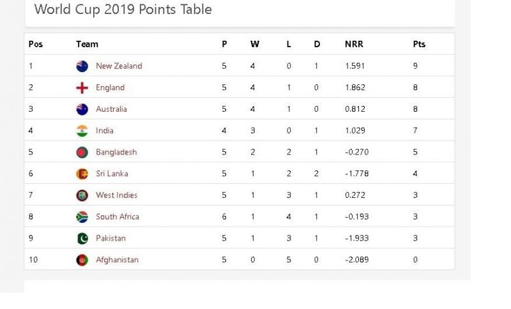The height and width of the screenshot is (309, 511).
Task: Select the India team name
Action: (x=105, y=131)
